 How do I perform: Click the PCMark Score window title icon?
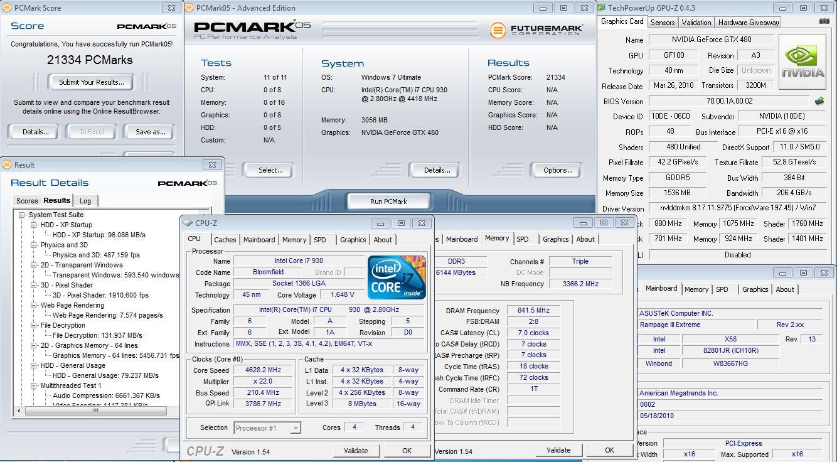click(7, 8)
